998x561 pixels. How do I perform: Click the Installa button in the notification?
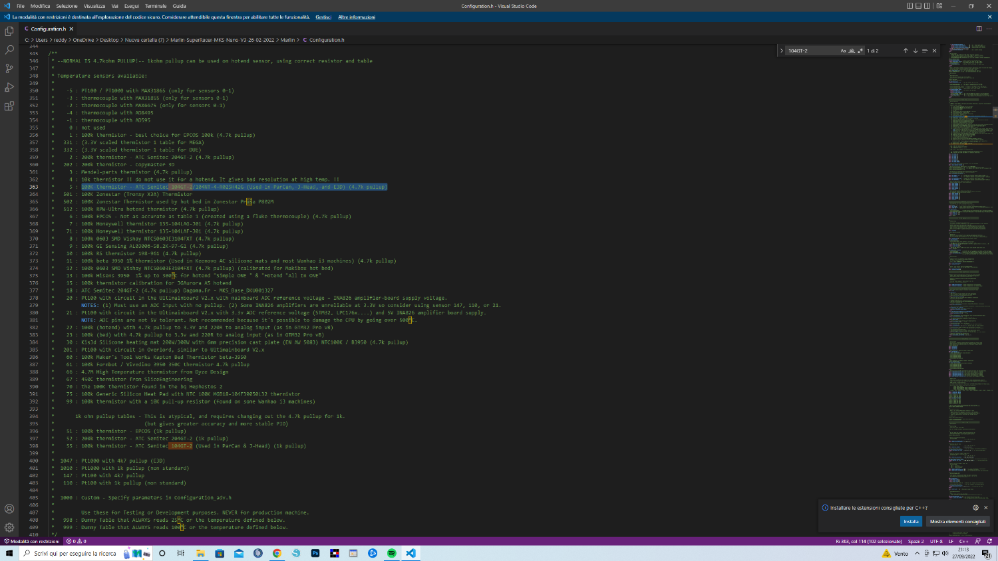[911, 522]
